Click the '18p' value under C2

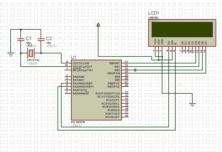(x=49, y=43)
